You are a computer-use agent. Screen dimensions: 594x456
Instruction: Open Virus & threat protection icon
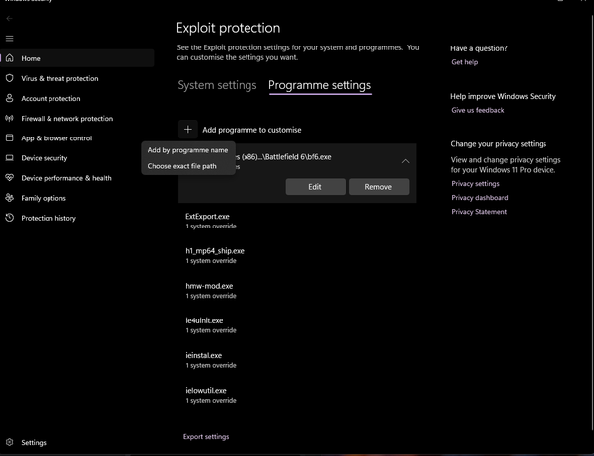click(x=10, y=78)
